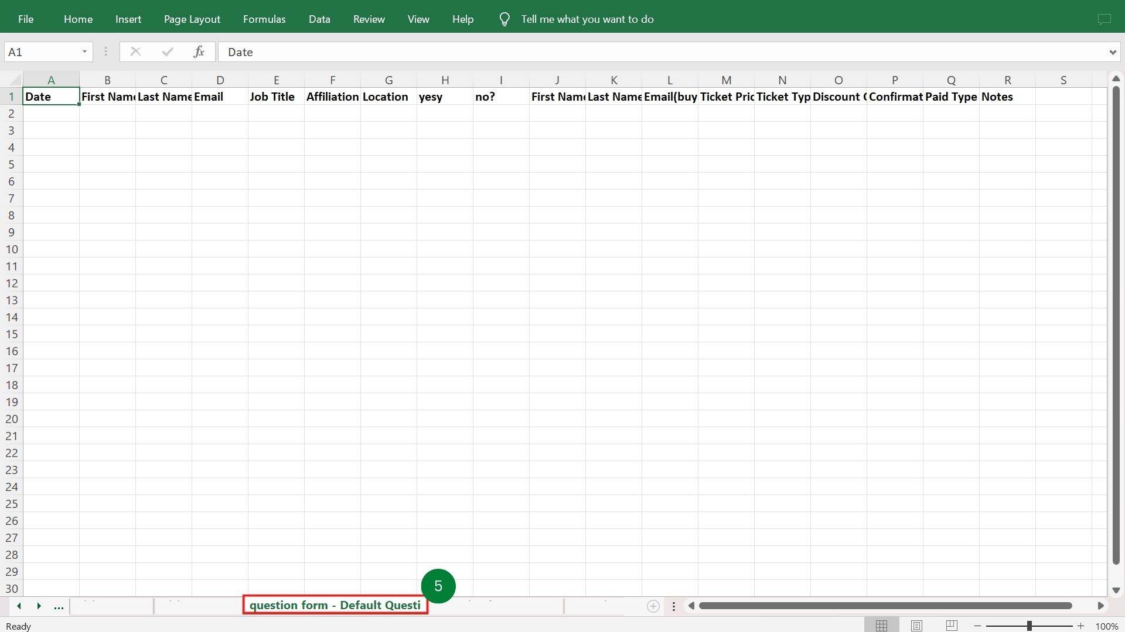This screenshot has height=632, width=1125.
Task: Click the Cancel entry X icon
Action: click(135, 52)
